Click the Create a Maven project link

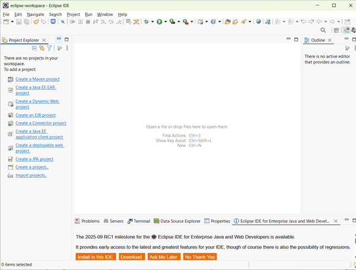(x=37, y=79)
